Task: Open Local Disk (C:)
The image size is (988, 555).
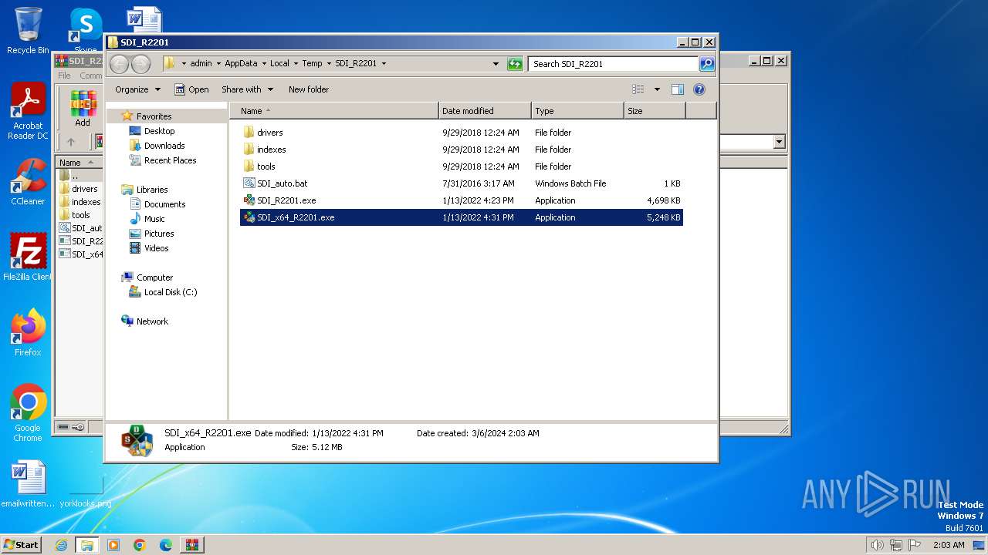Action: pyautogui.click(x=163, y=292)
